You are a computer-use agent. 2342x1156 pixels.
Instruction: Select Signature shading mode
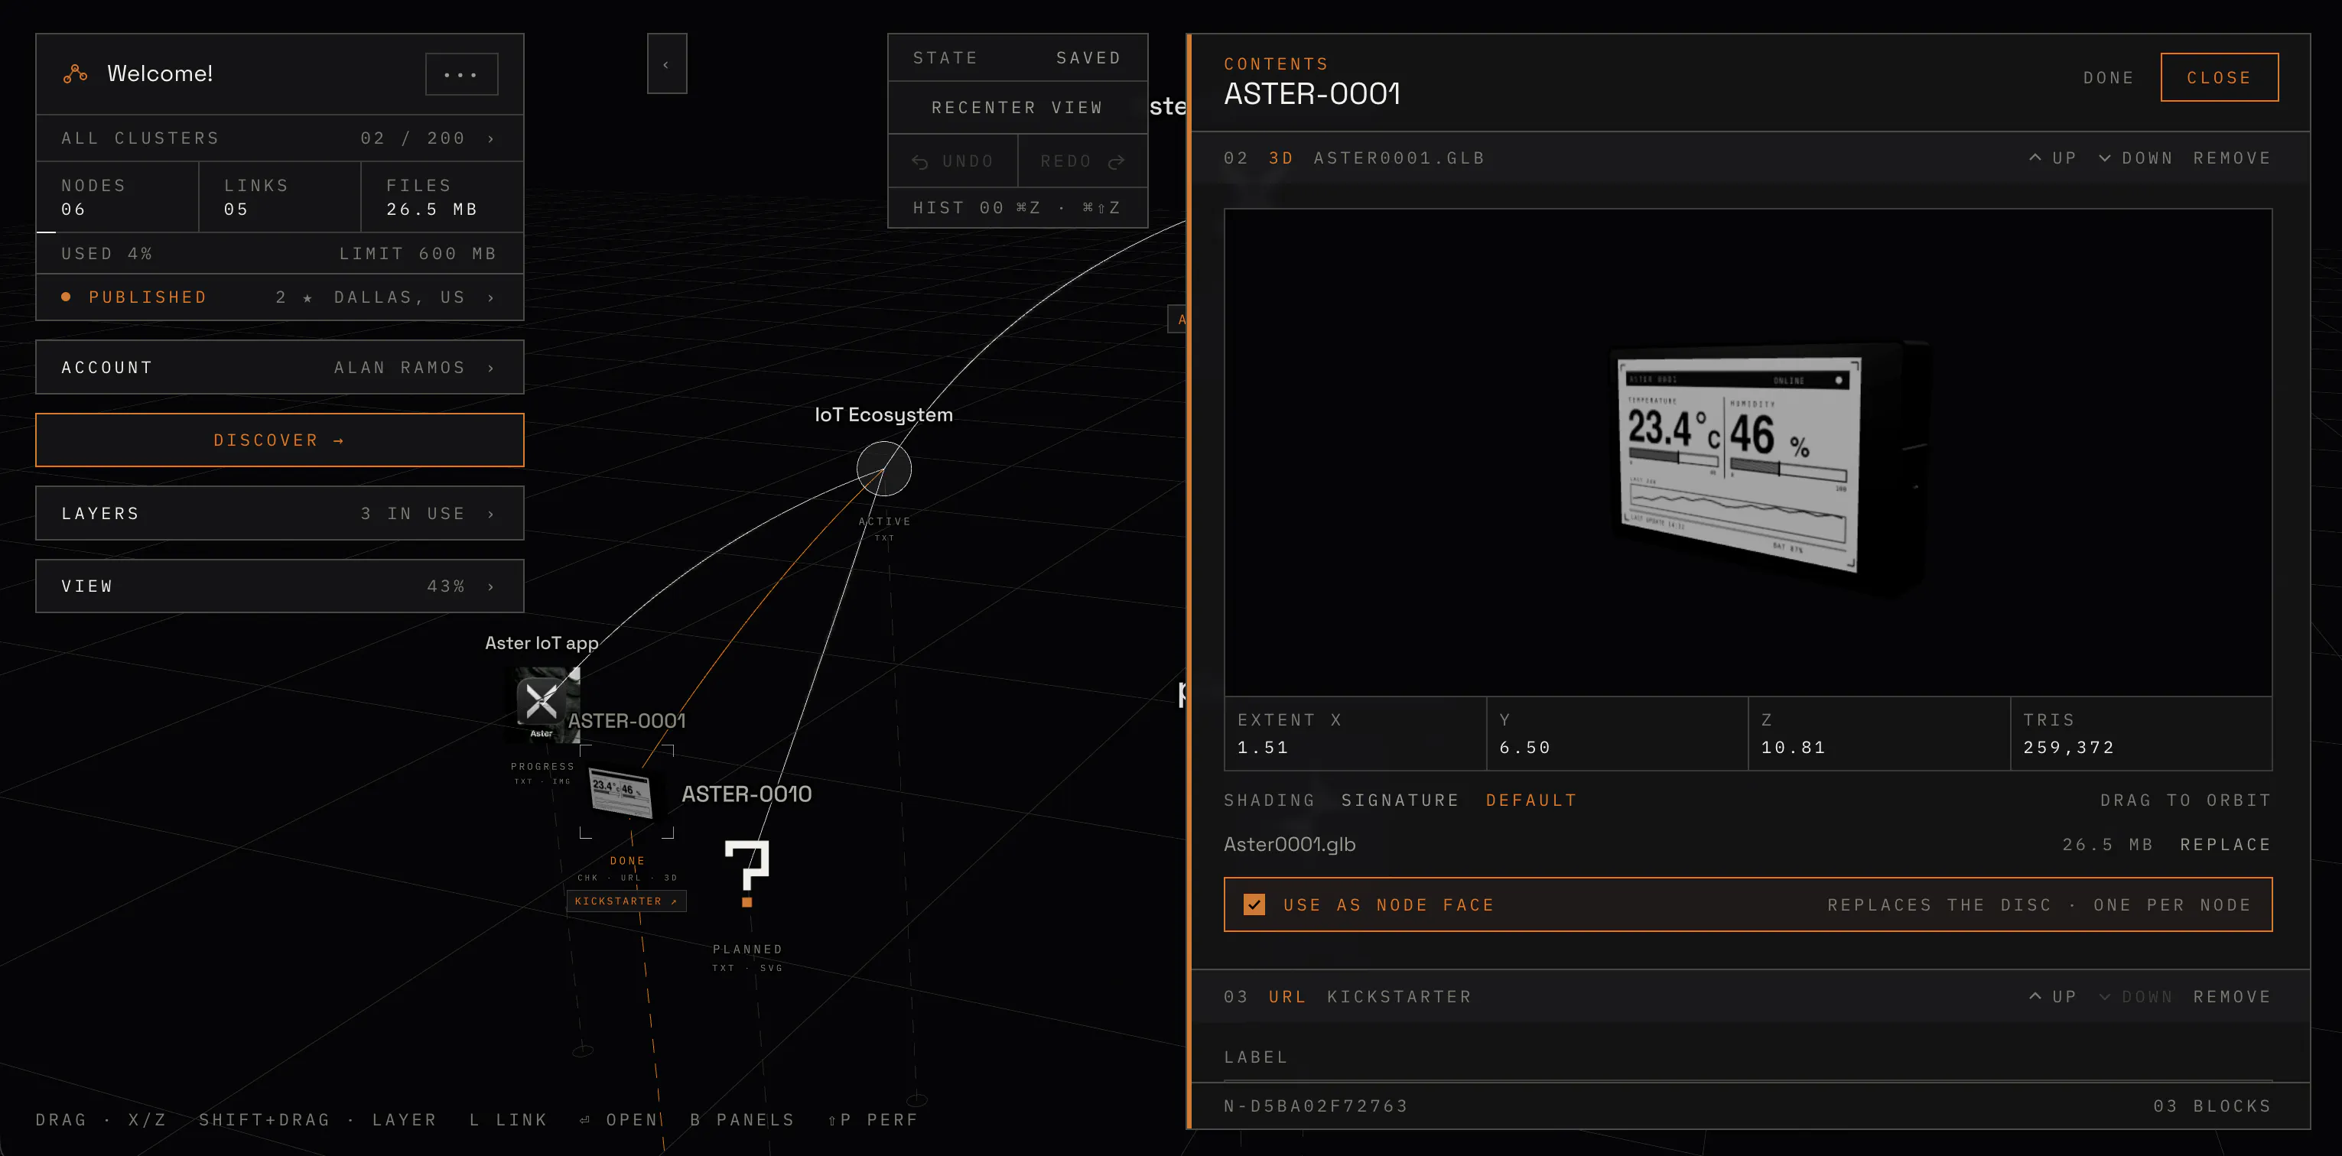[x=1400, y=800]
